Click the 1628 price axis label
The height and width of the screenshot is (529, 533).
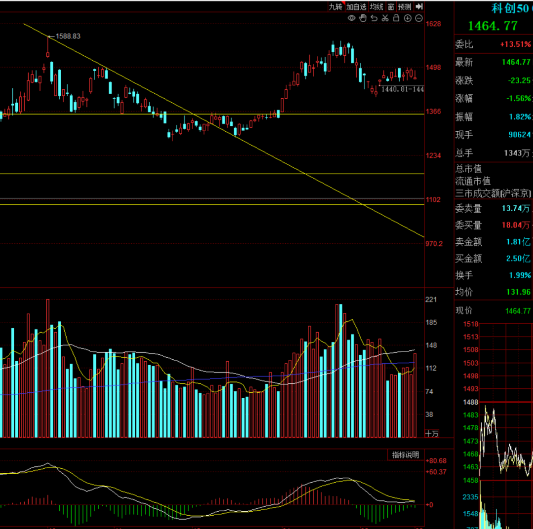(x=433, y=24)
